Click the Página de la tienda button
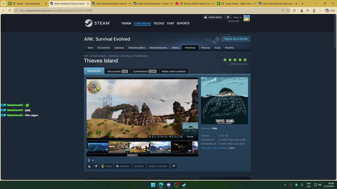The height and width of the screenshot is (189, 337). tap(236, 39)
